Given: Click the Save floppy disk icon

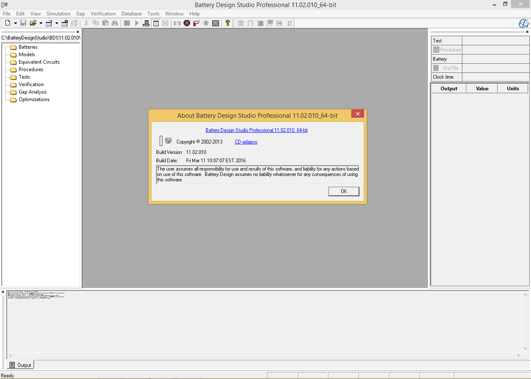Looking at the screenshot, I should 23,23.
